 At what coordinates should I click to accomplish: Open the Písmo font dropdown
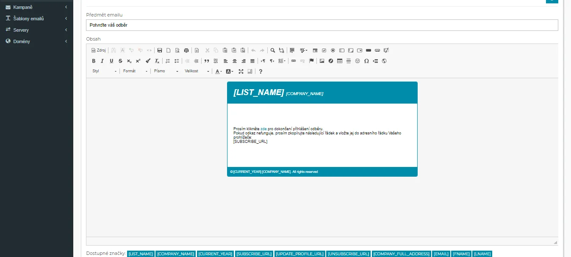click(166, 71)
